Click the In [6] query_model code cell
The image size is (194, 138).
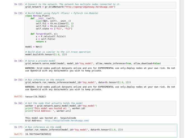click(100, 108)
